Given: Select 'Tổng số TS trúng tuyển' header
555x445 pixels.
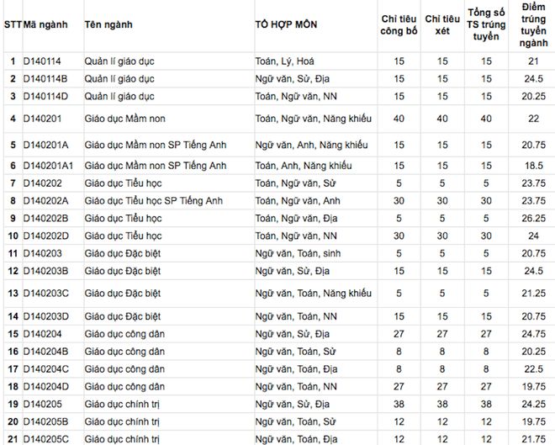Looking at the screenshot, I should click(486, 24).
